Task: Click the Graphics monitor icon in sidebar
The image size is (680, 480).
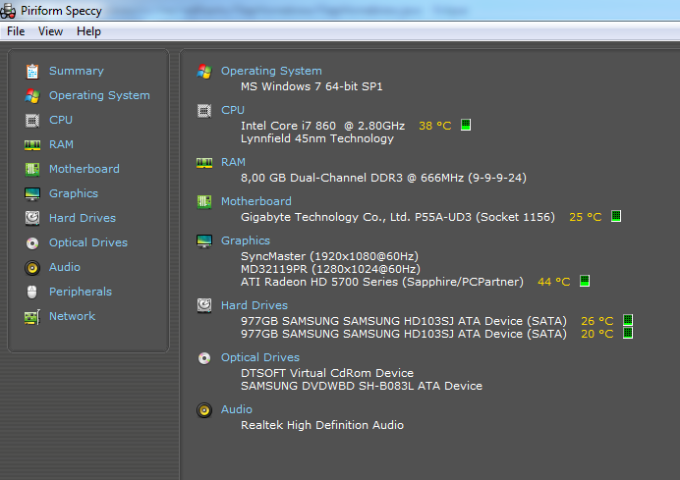Action: coord(32,193)
